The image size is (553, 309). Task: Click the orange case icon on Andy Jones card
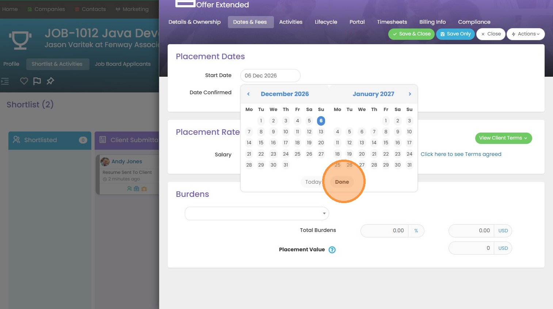tap(144, 189)
